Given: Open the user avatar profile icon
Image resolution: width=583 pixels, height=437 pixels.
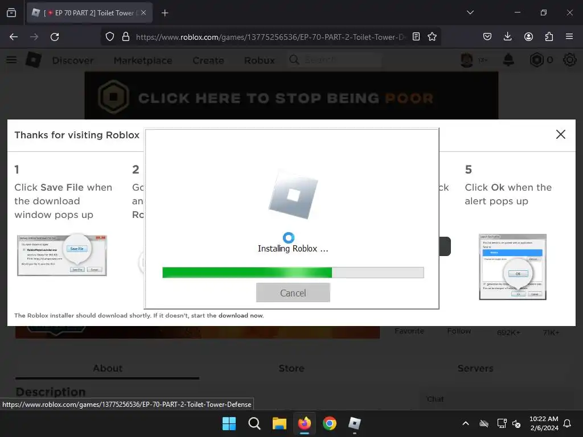Looking at the screenshot, I should [x=467, y=60].
